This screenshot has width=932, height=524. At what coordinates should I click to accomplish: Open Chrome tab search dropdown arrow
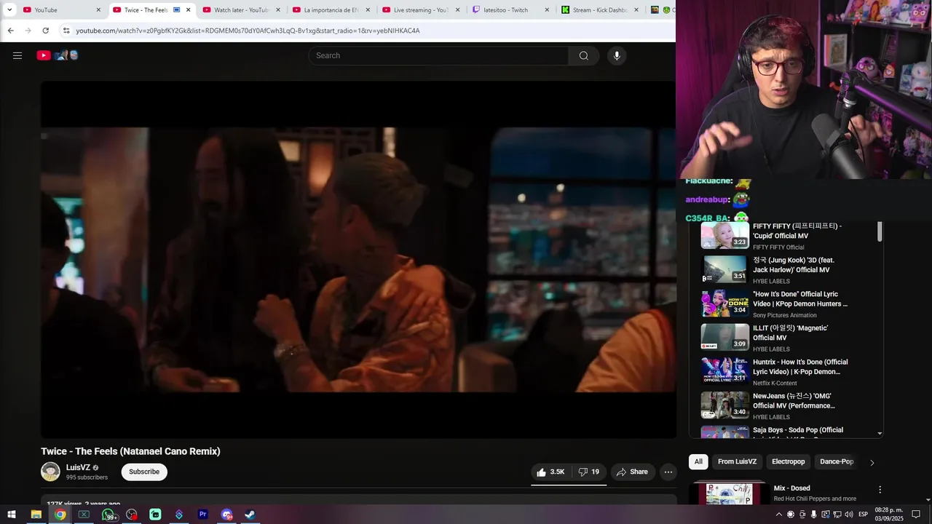pyautogui.click(x=9, y=10)
